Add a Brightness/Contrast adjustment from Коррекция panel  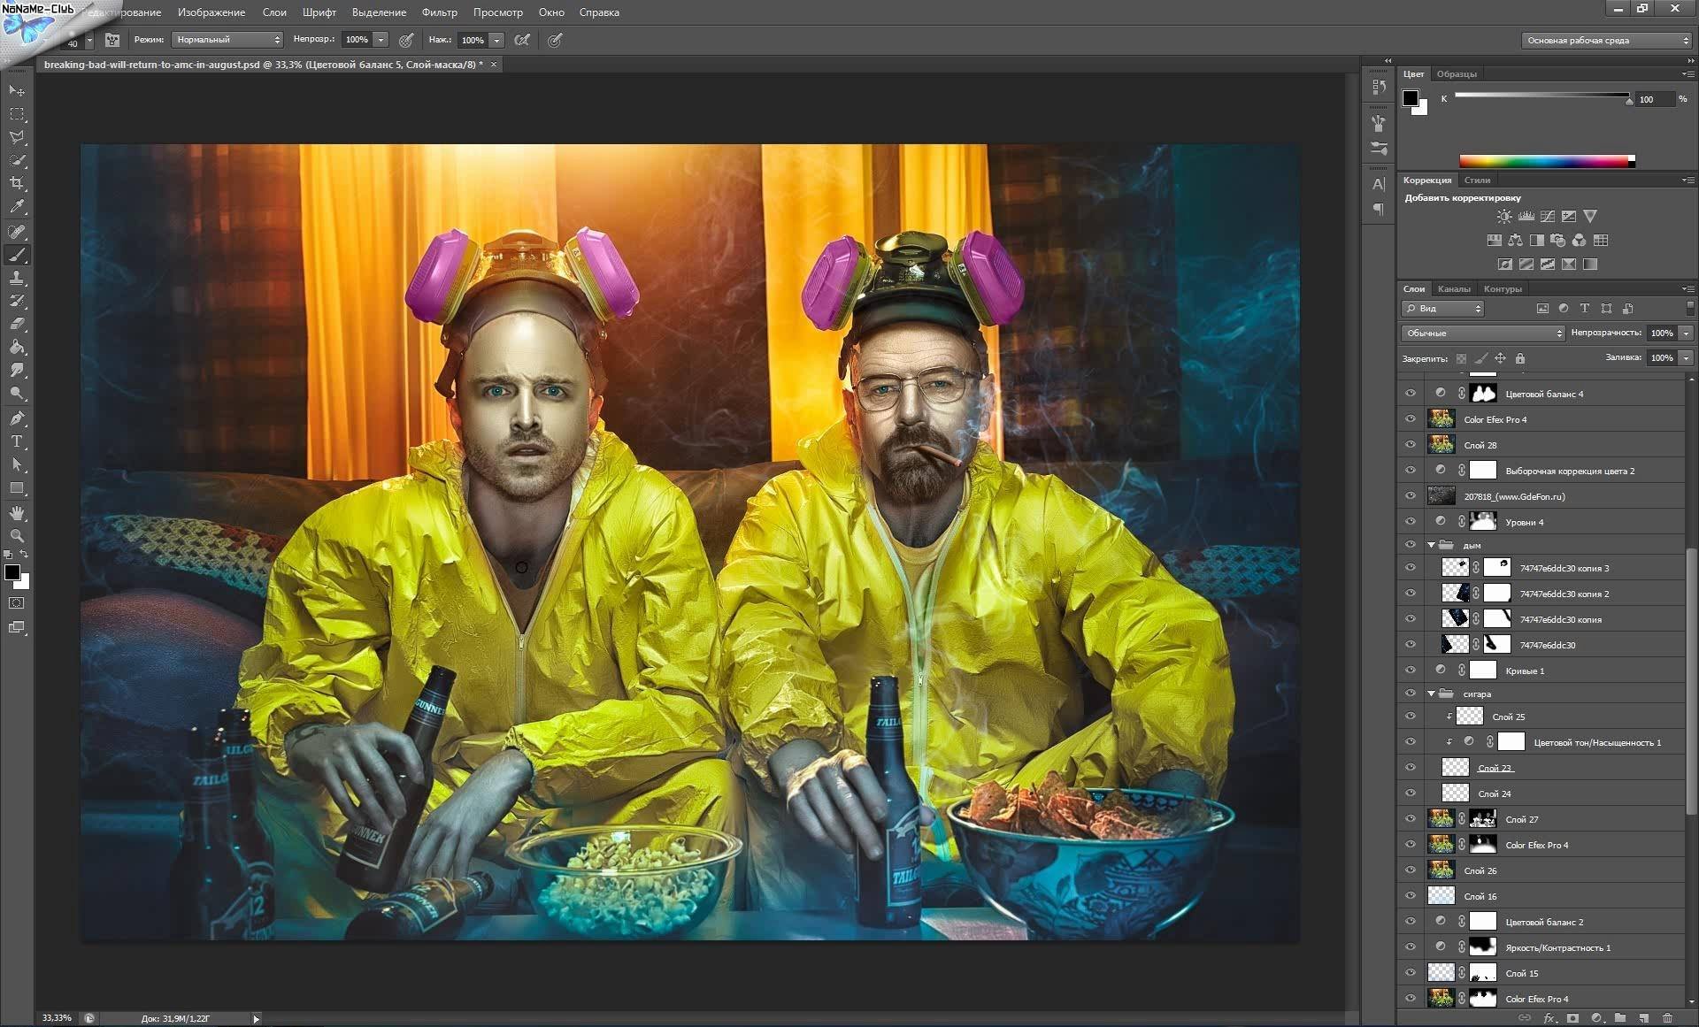1504,216
